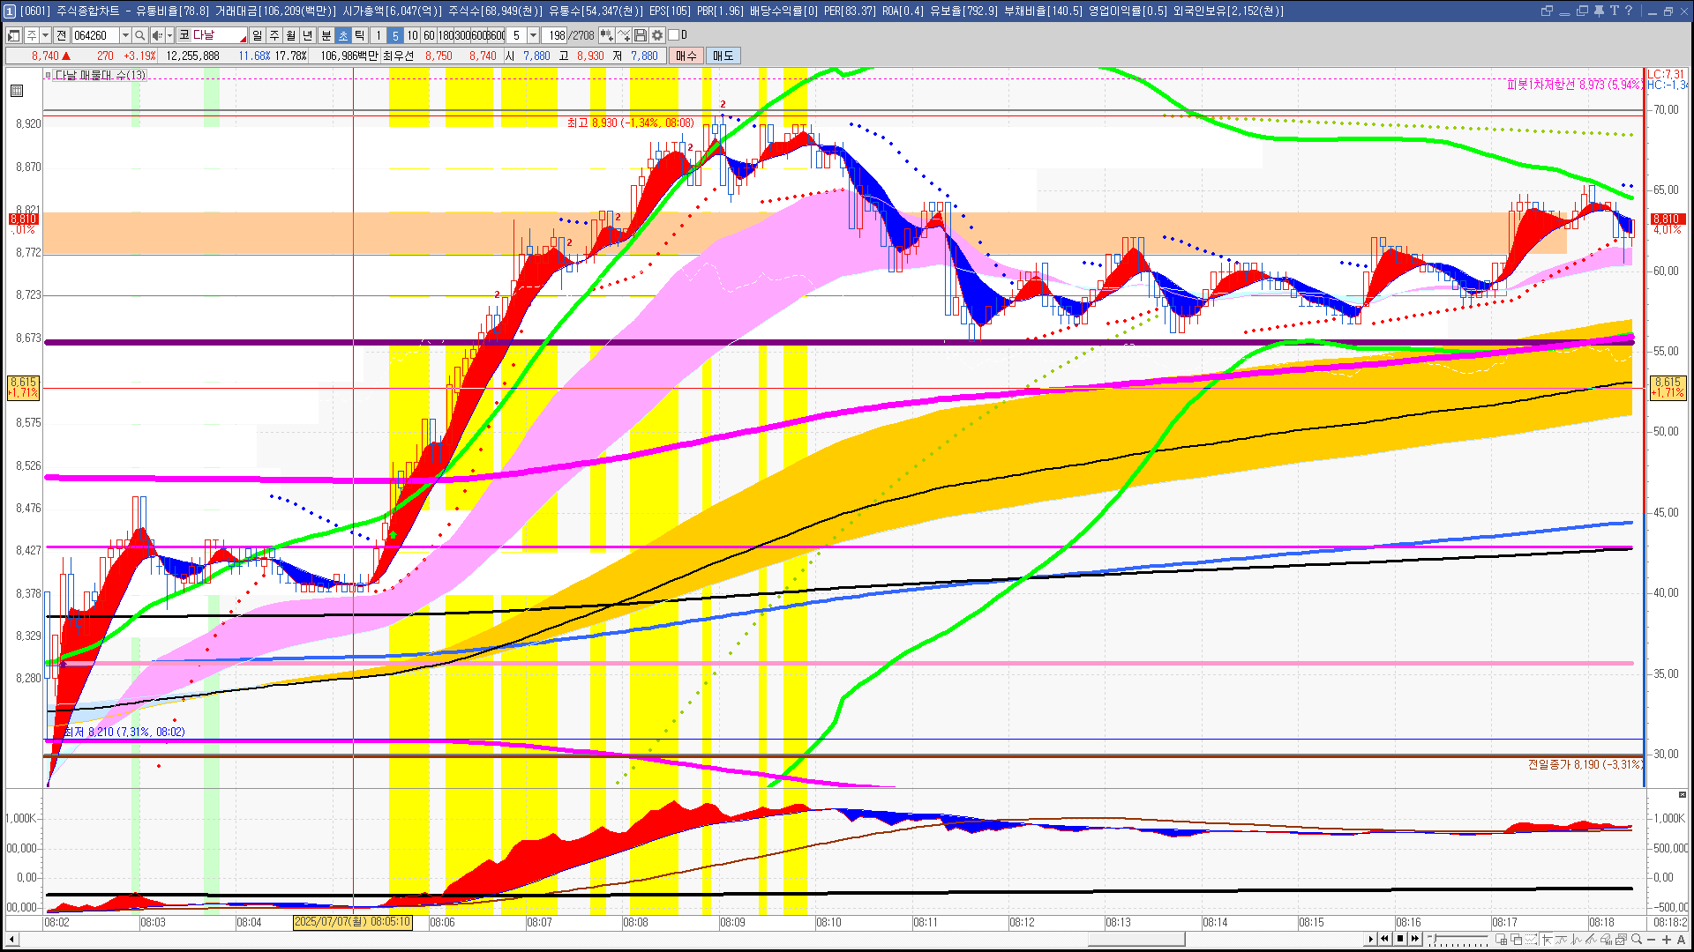Select the 초 (seconds) chart period
This screenshot has width=1694, height=952.
(343, 35)
